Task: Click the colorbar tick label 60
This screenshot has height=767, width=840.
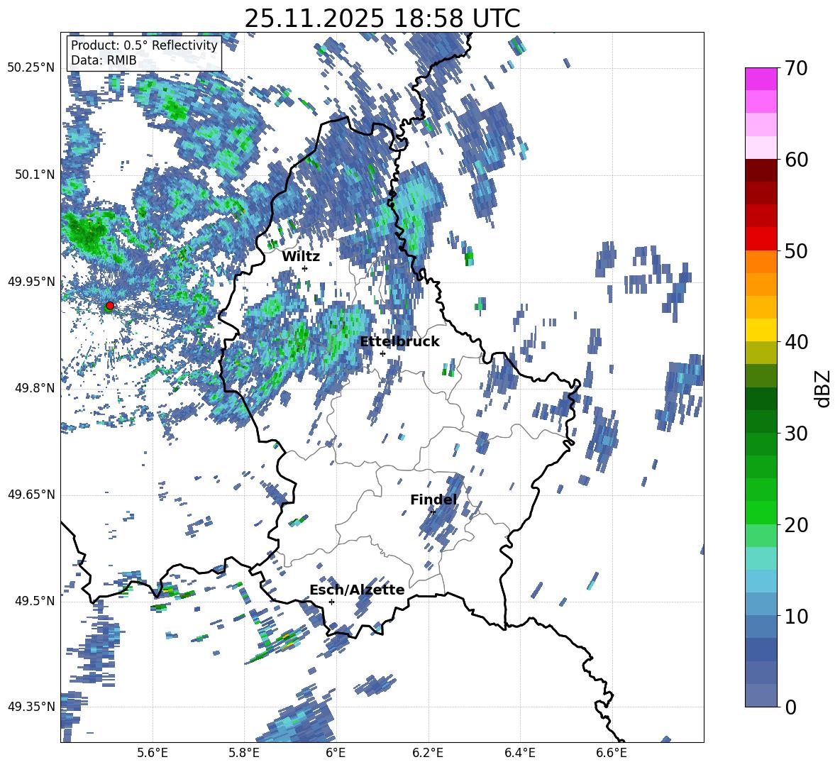Action: pyautogui.click(x=796, y=160)
